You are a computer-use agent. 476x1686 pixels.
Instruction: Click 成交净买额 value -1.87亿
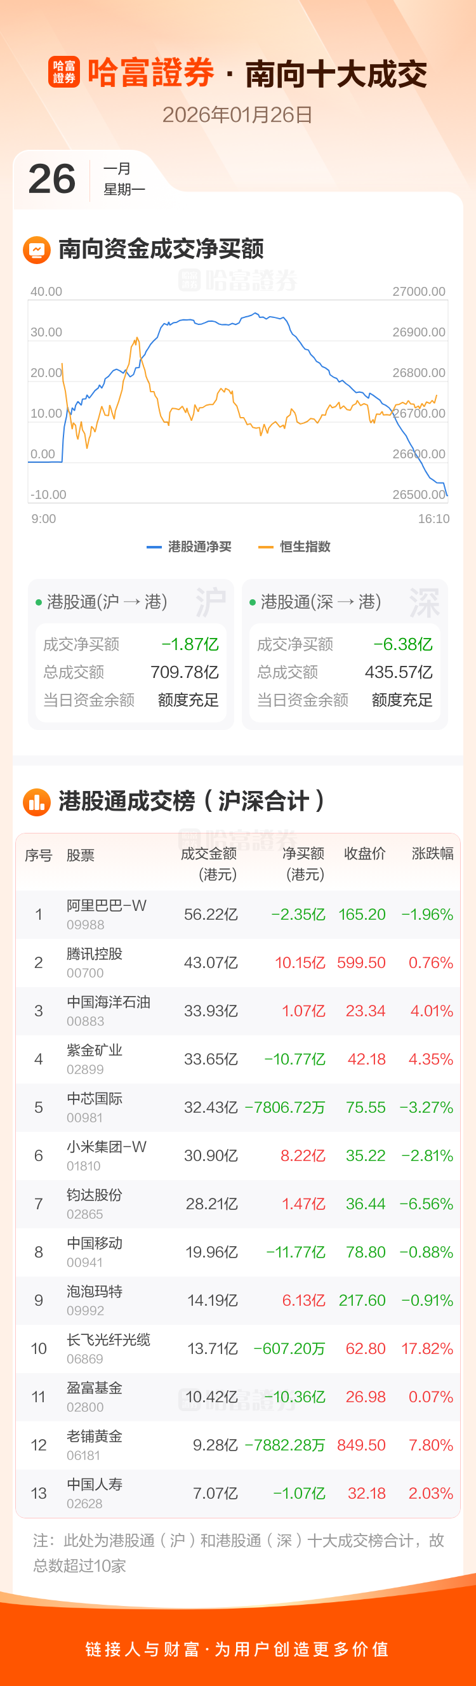click(x=190, y=645)
